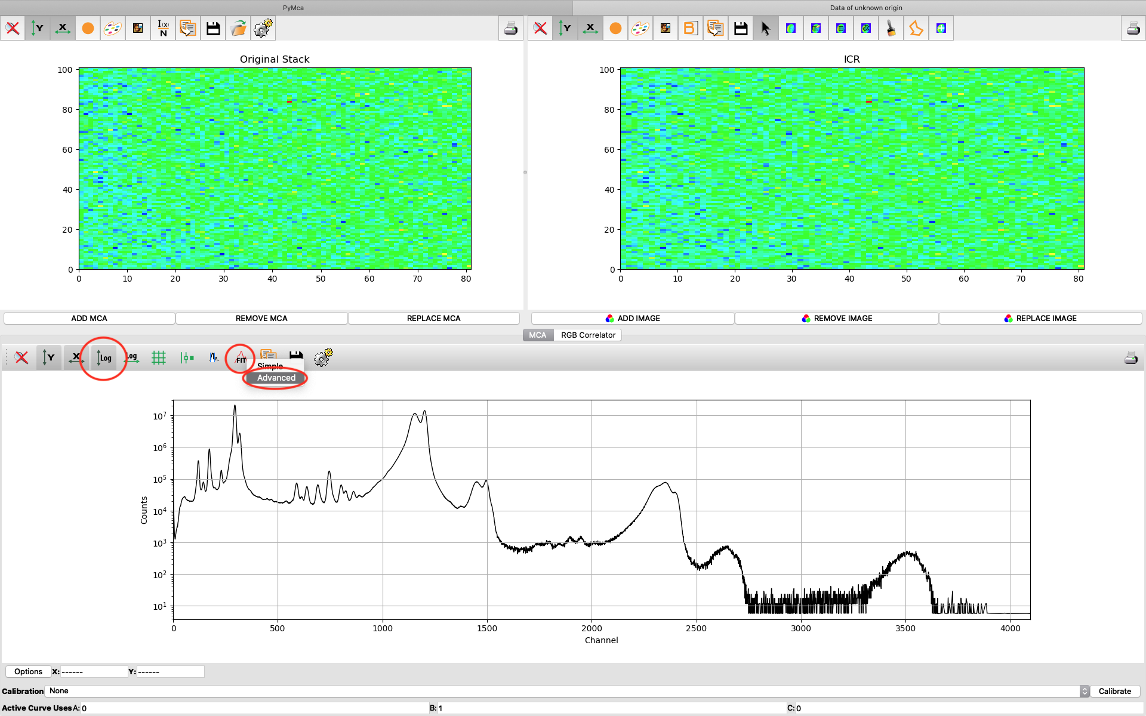Open the FIT menu icon

pyautogui.click(x=241, y=357)
